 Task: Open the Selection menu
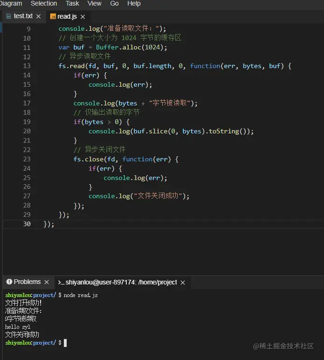coord(44,3)
